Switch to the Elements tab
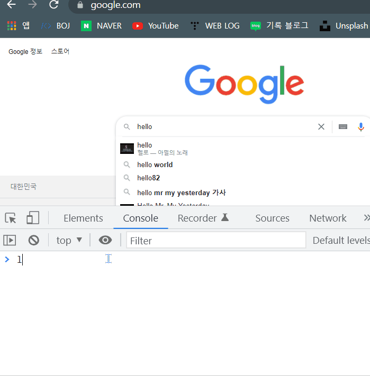The width and height of the screenshot is (370, 376). (x=83, y=218)
